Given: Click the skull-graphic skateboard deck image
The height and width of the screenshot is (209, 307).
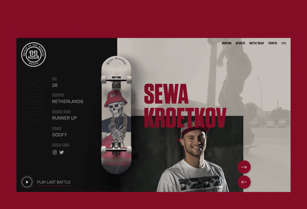Looking at the screenshot, I should pos(117,115).
